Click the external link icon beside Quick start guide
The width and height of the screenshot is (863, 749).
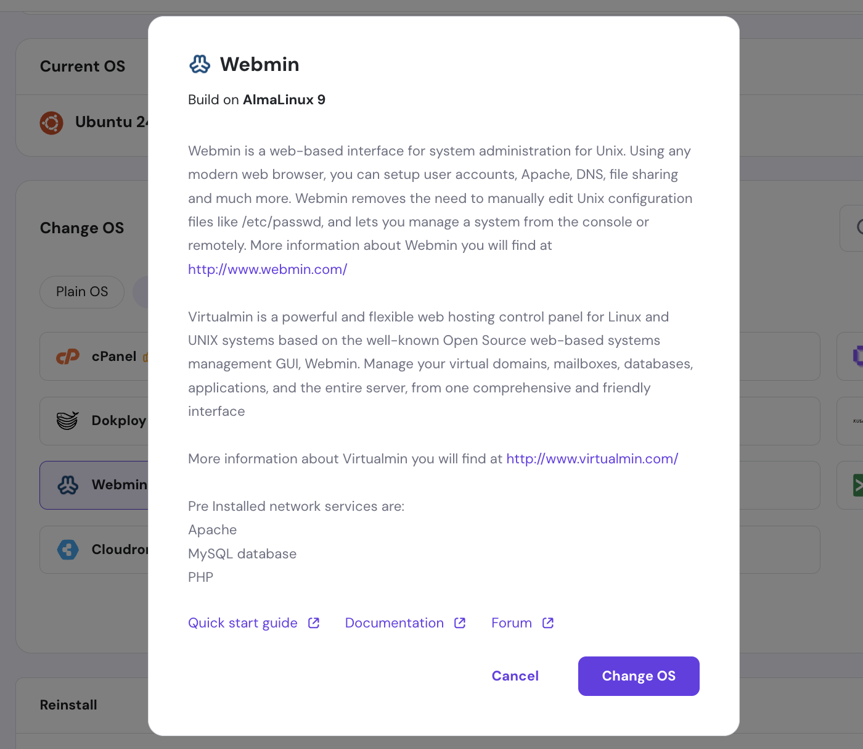(313, 623)
